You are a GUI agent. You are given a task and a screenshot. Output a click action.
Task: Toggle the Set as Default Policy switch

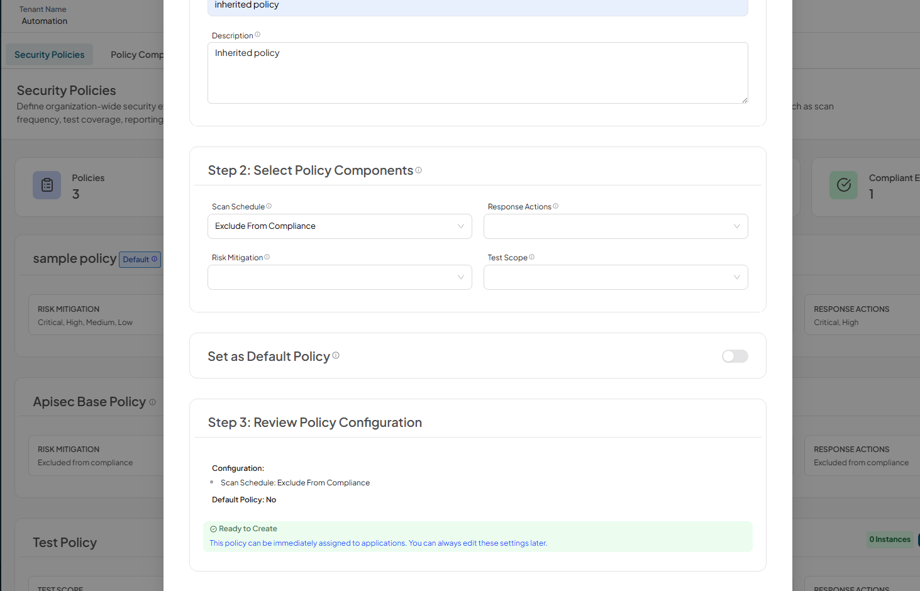[x=734, y=356]
